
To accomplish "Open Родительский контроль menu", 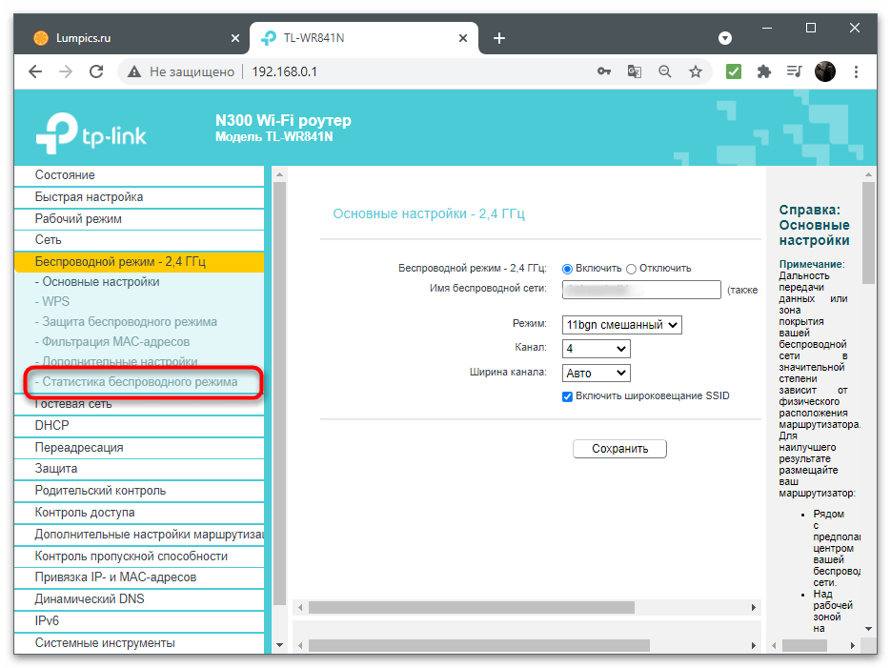I will [x=139, y=491].
